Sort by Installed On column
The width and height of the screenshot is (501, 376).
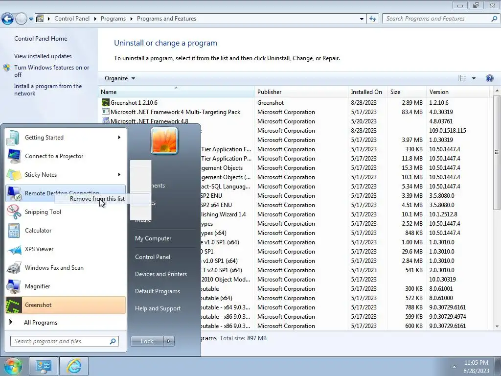(x=367, y=92)
